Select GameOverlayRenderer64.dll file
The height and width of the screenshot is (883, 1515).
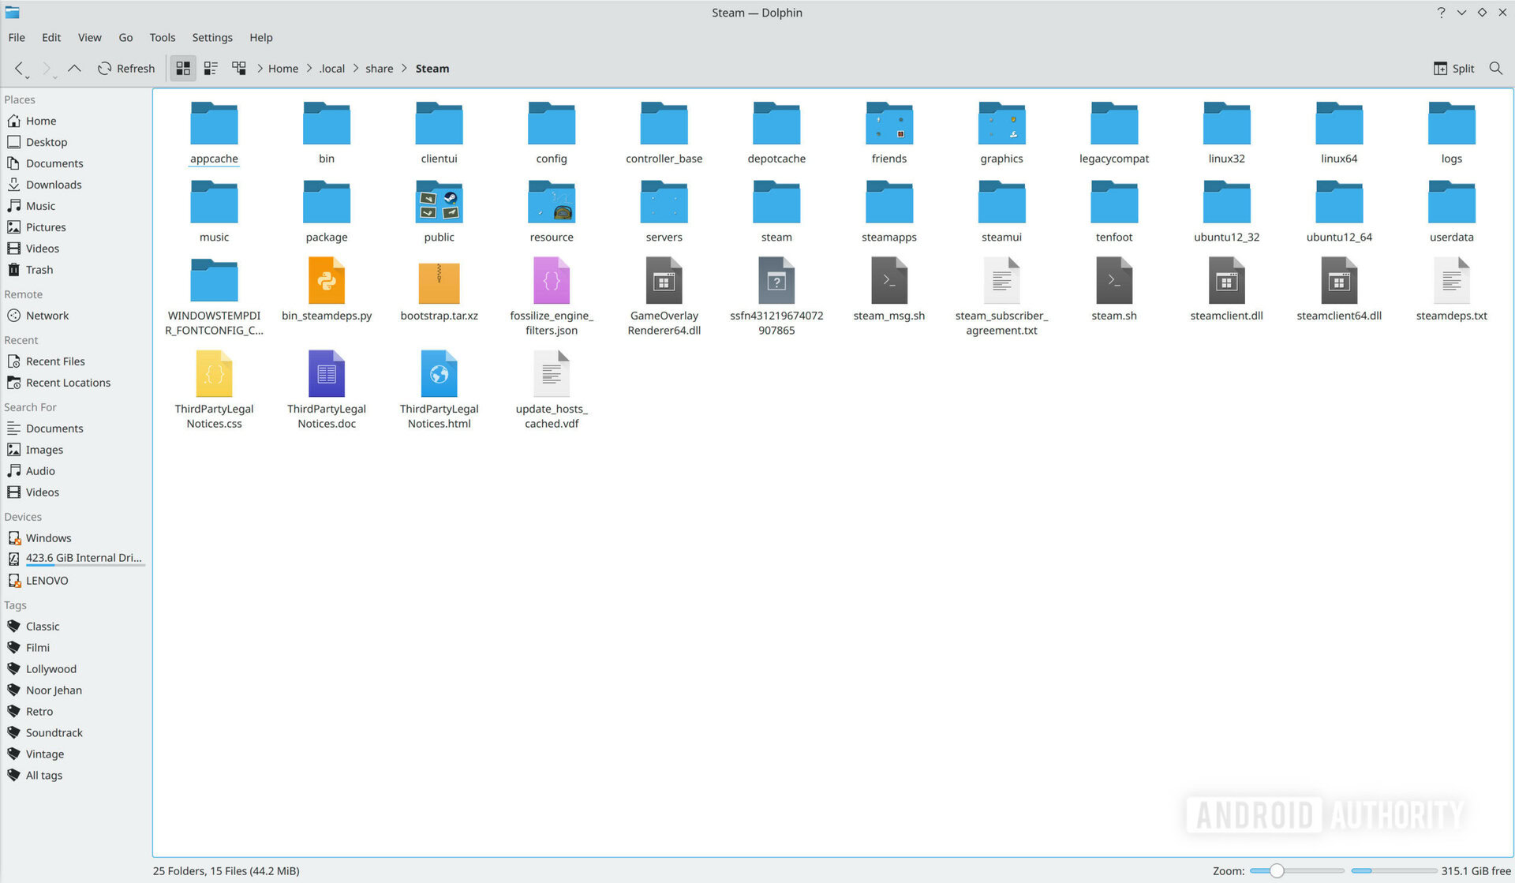[x=664, y=297]
